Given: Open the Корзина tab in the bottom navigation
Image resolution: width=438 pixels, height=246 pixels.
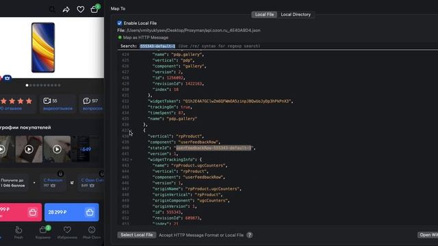Looking at the screenshot, I should tap(43, 232).
